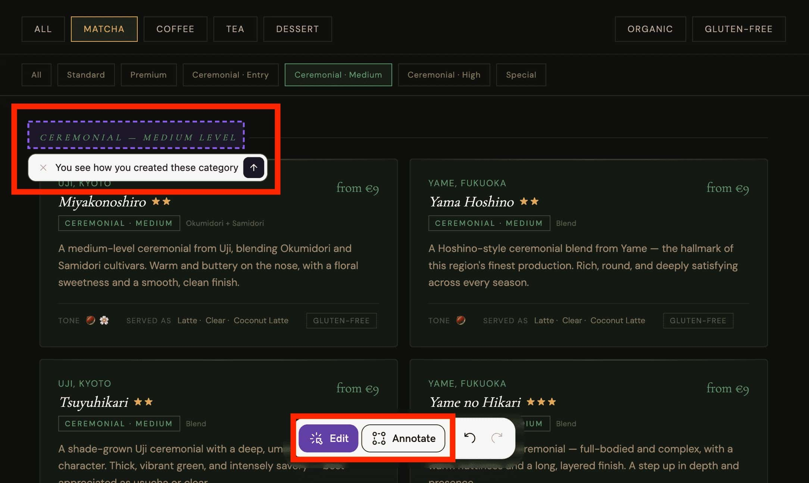
Task: Click Tsuyuhikari's 'from €9' price
Action: (357, 388)
